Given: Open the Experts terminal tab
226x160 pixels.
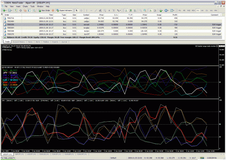Looking at the screenshot, I should coord(55,42).
